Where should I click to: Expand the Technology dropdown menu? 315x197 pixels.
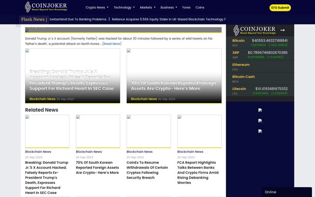click(x=124, y=7)
